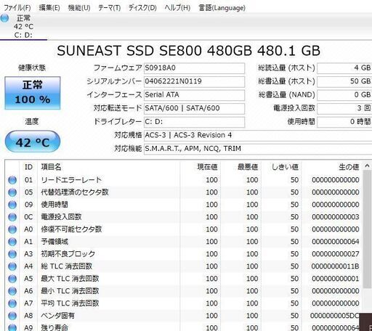This screenshot has width=372, height=331.
Task: Click status icon for A0 修復不可能セクタ数
Action: pos(12,229)
